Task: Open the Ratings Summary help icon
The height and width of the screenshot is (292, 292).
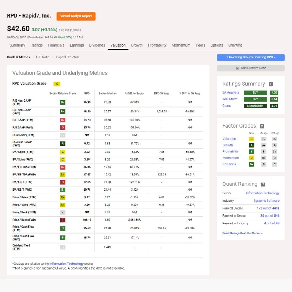Action: tap(271, 84)
